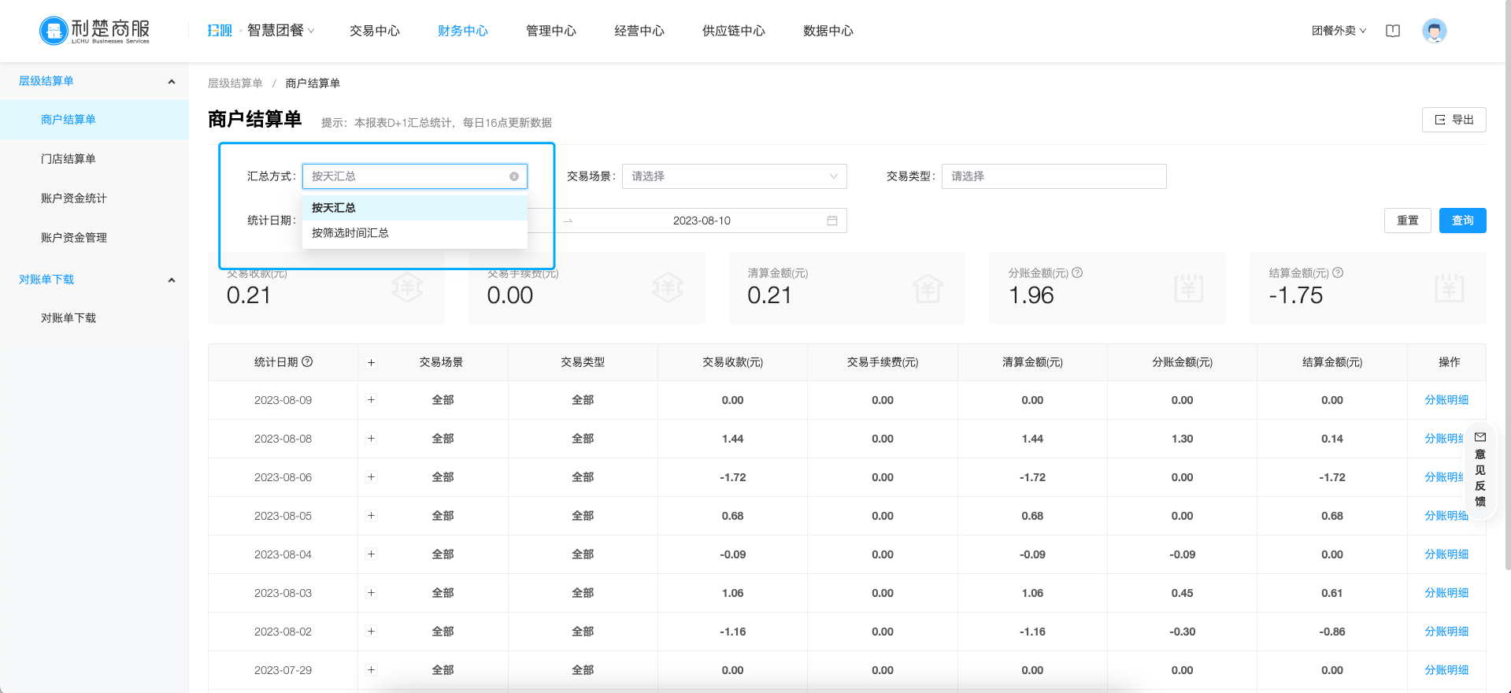Open 分账明细 for 2023-08-03
The width and height of the screenshot is (1511, 693).
tap(1446, 593)
